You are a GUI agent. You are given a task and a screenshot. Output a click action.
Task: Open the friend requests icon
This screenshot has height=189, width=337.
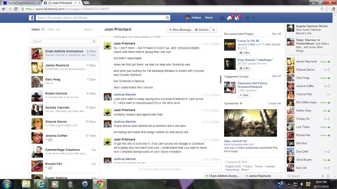coord(222,18)
